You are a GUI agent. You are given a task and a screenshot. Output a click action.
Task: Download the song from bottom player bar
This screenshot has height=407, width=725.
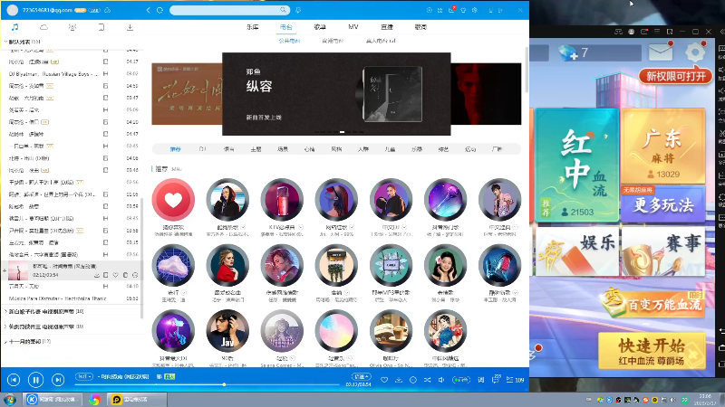[x=399, y=380]
